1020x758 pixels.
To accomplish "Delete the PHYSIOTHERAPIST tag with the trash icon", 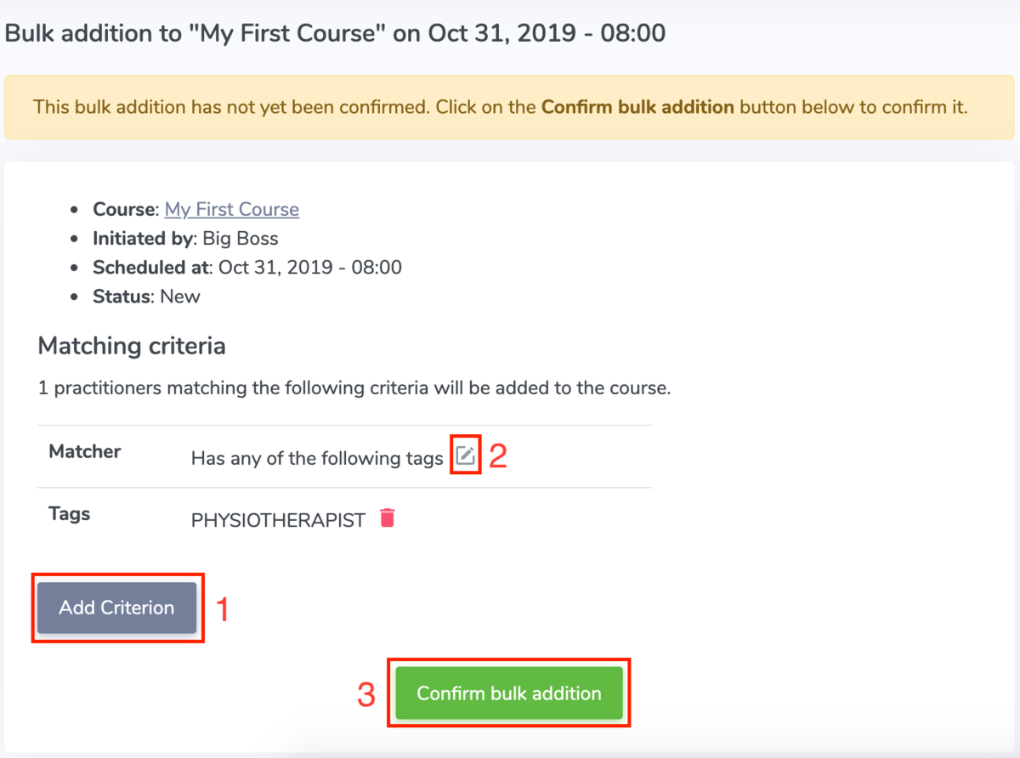I will click(x=388, y=518).
